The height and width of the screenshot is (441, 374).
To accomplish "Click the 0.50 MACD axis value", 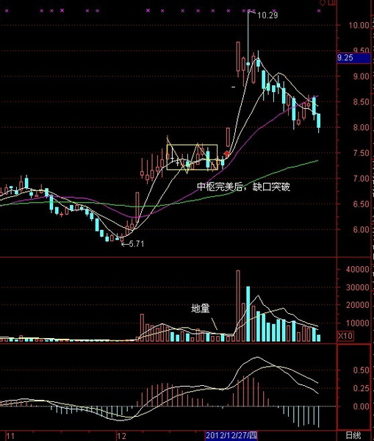I will click(361, 370).
